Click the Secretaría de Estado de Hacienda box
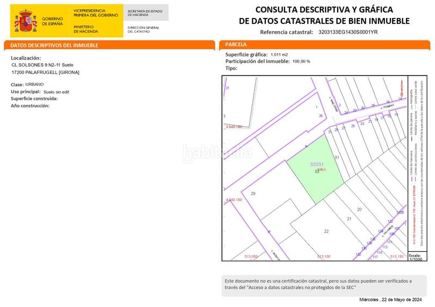Viewport: 435px width, 307px height. (x=146, y=12)
